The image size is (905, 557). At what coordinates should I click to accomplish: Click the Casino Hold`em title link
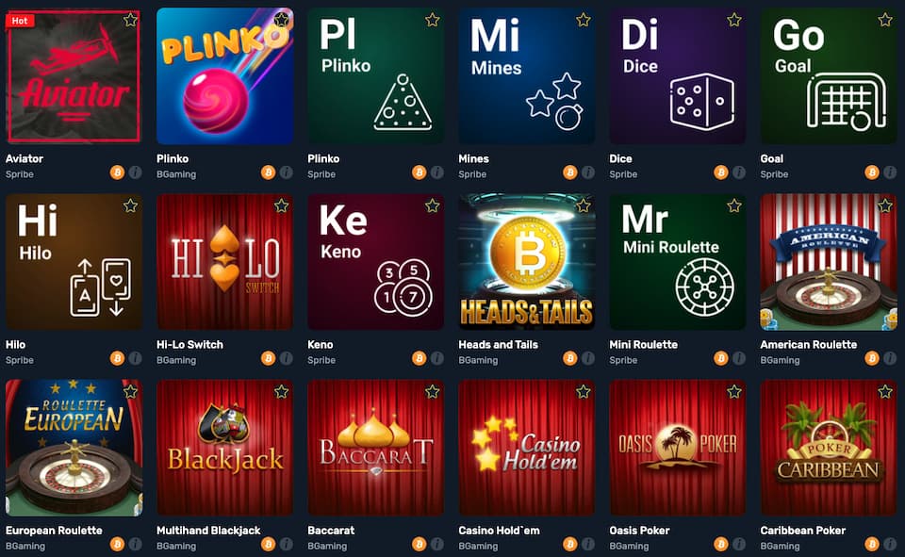[499, 530]
